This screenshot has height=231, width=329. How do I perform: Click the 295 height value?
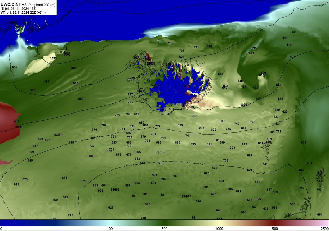click(x=254, y=48)
